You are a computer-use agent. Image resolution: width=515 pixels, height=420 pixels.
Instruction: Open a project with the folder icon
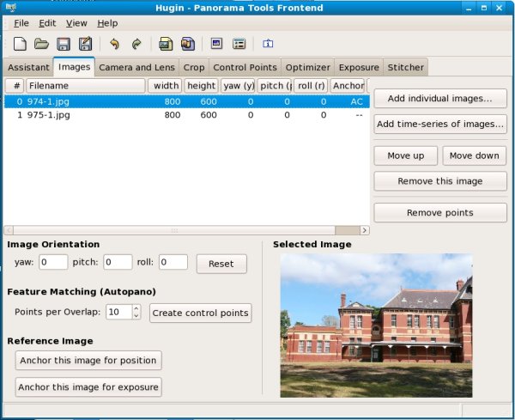[x=41, y=44]
